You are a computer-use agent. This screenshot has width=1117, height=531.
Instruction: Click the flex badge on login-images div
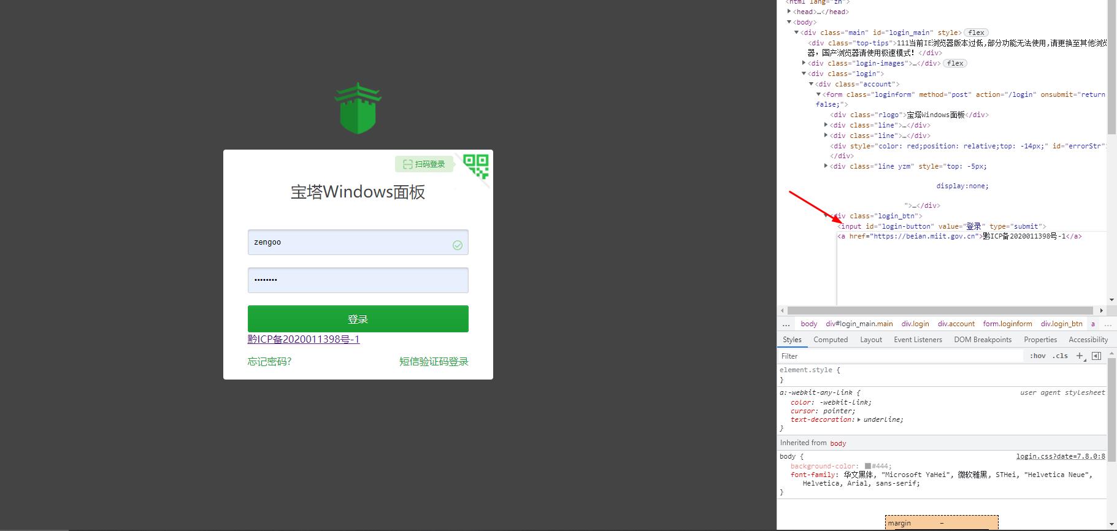click(955, 63)
